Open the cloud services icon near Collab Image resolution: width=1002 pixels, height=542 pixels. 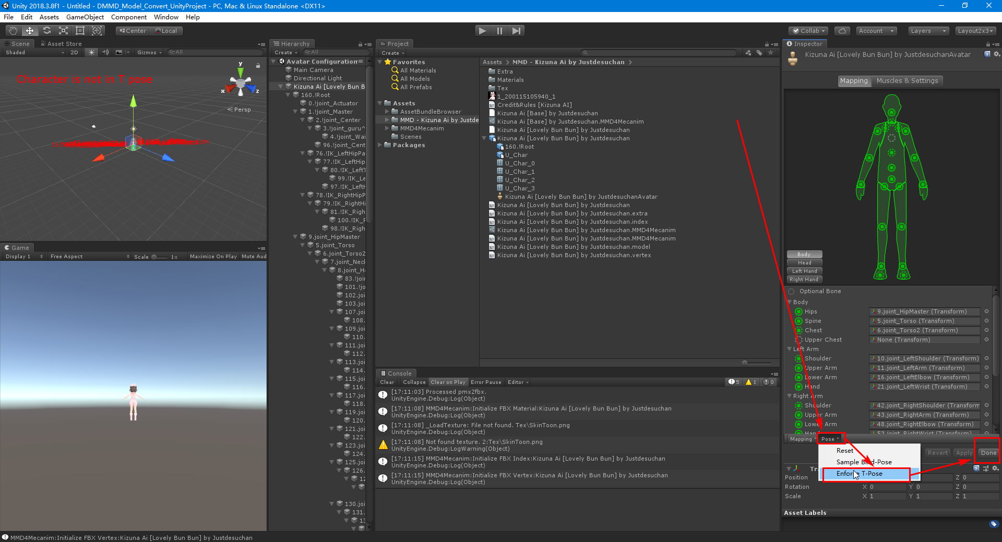pyautogui.click(x=842, y=30)
